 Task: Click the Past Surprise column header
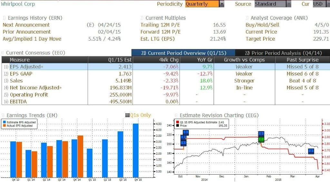coord(303,60)
